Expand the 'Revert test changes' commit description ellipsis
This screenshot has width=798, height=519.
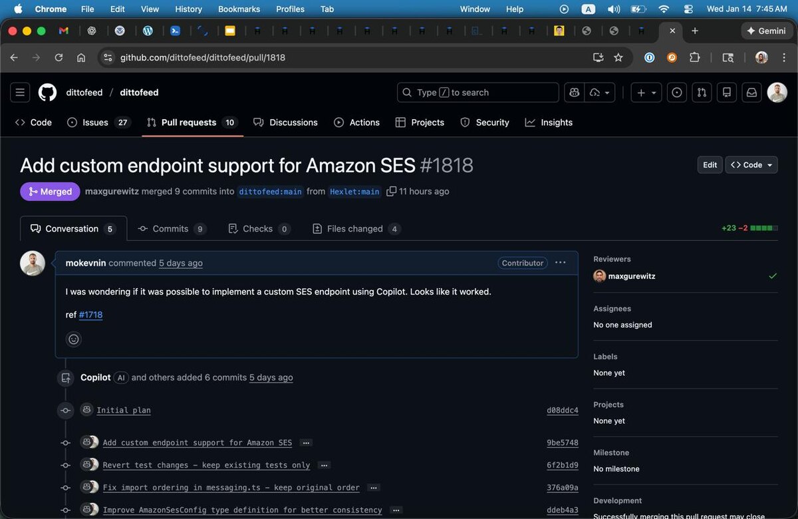[324, 465]
